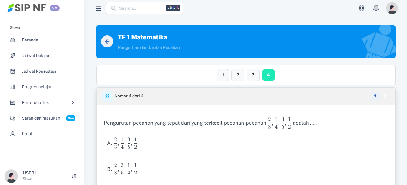Click the back arrow in the blue banner

(x=107, y=41)
